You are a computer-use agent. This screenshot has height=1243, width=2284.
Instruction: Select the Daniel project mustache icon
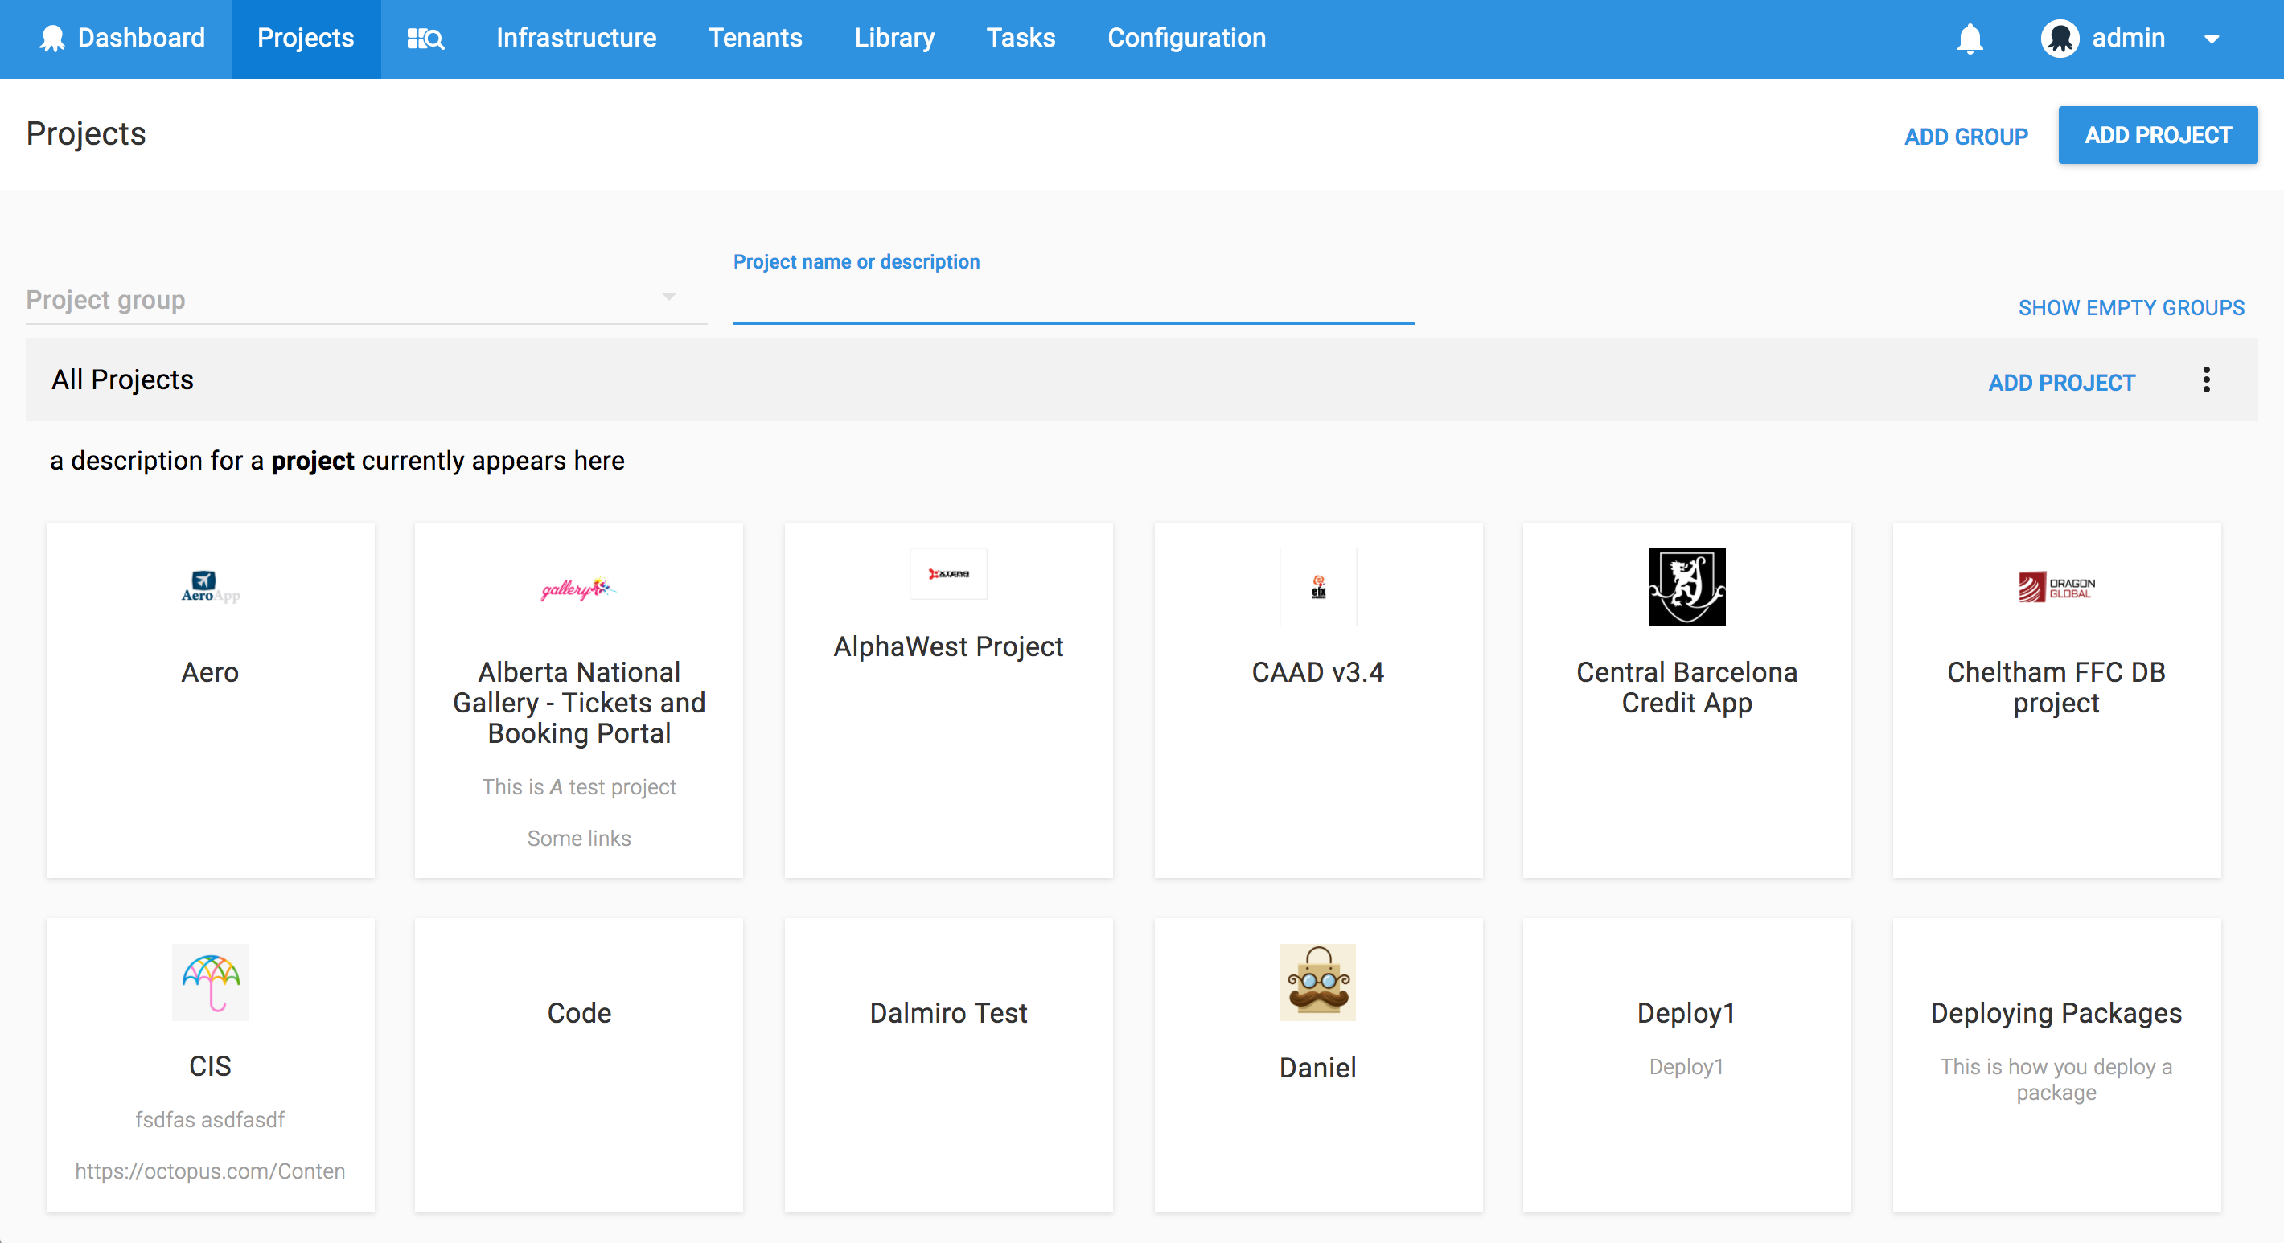pyautogui.click(x=1317, y=983)
